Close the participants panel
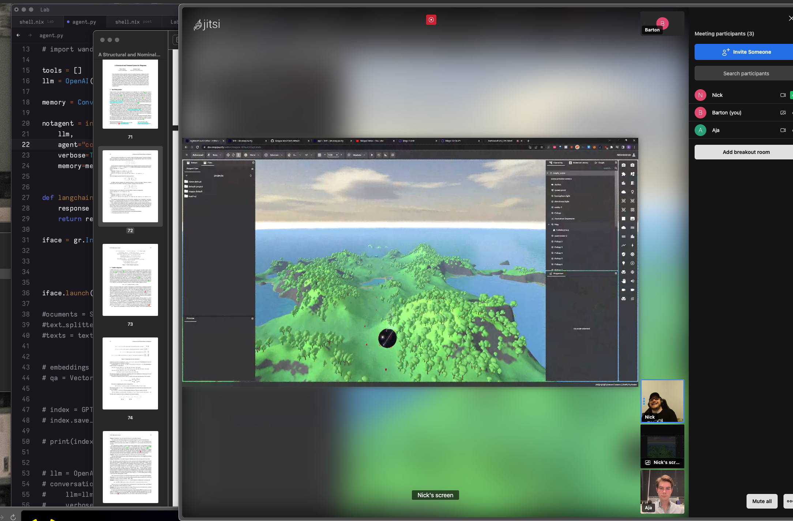Screen dimensions: 793x521 point(790,18)
